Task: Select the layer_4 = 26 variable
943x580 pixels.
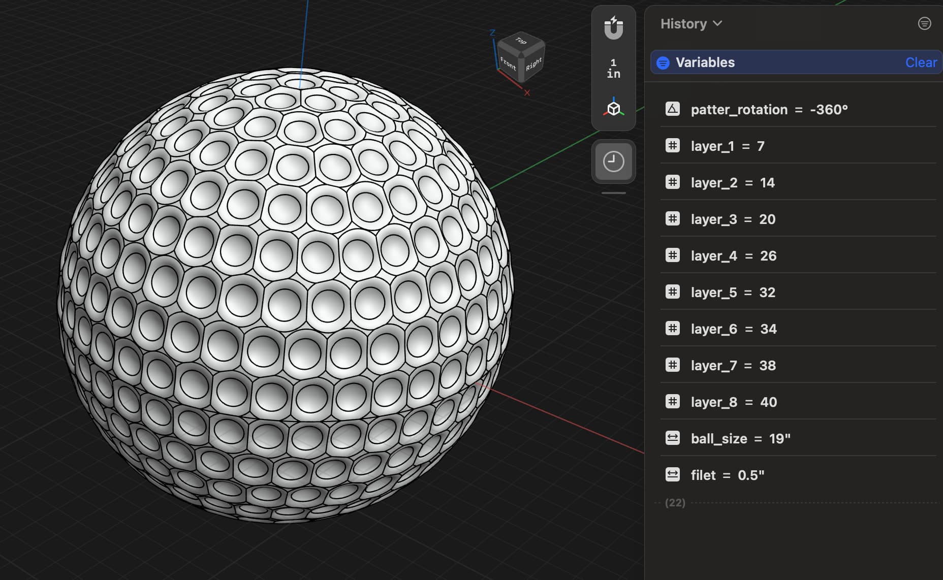Action: (x=798, y=255)
